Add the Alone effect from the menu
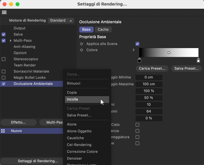The width and height of the screenshot is (204, 165). pos(87,124)
